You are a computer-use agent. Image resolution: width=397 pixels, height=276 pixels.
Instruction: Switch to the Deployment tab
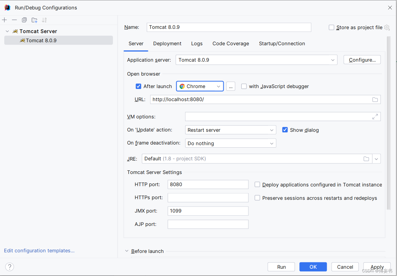coord(167,44)
